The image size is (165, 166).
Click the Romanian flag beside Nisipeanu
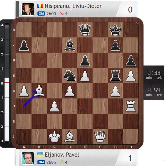pyautogui.click(x=40, y=6)
